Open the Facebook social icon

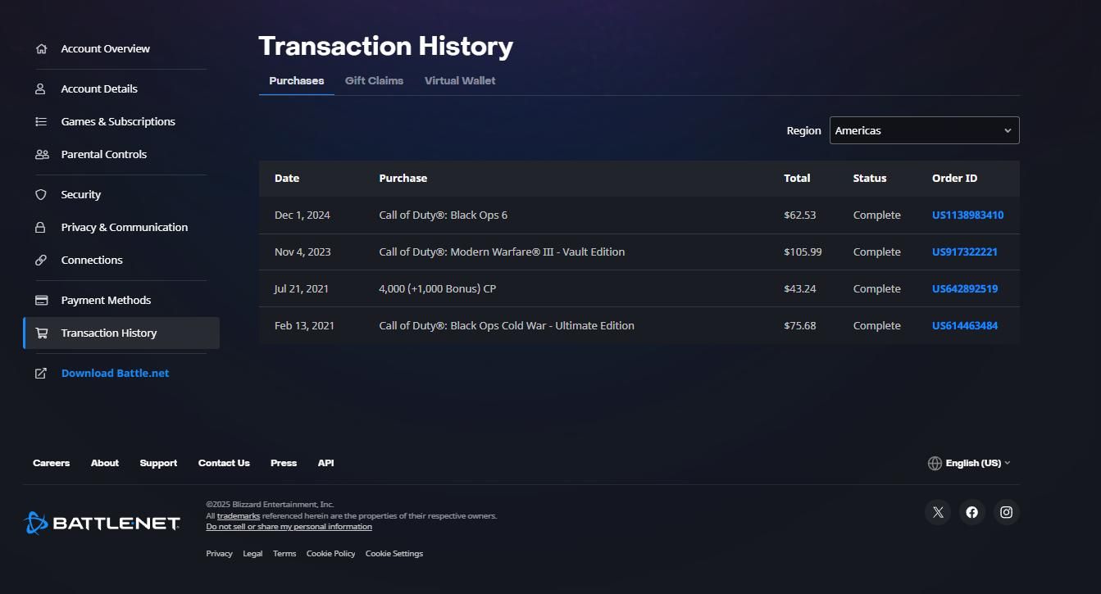click(x=972, y=512)
